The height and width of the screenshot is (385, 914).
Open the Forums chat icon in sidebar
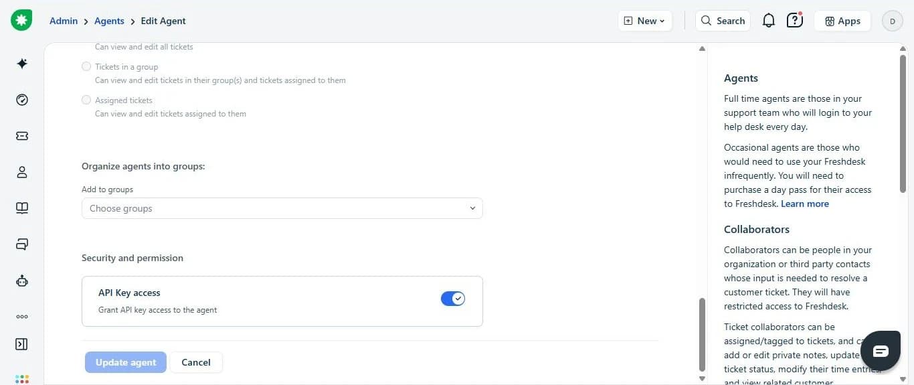tap(22, 244)
